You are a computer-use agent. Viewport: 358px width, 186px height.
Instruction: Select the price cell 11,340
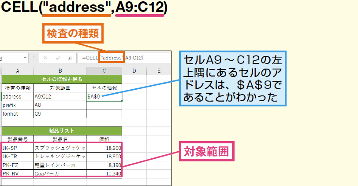coord(104,174)
